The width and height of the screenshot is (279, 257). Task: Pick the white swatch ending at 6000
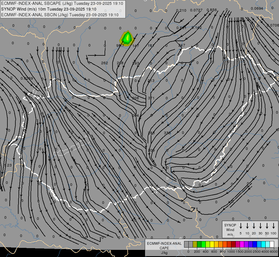pos(272,244)
